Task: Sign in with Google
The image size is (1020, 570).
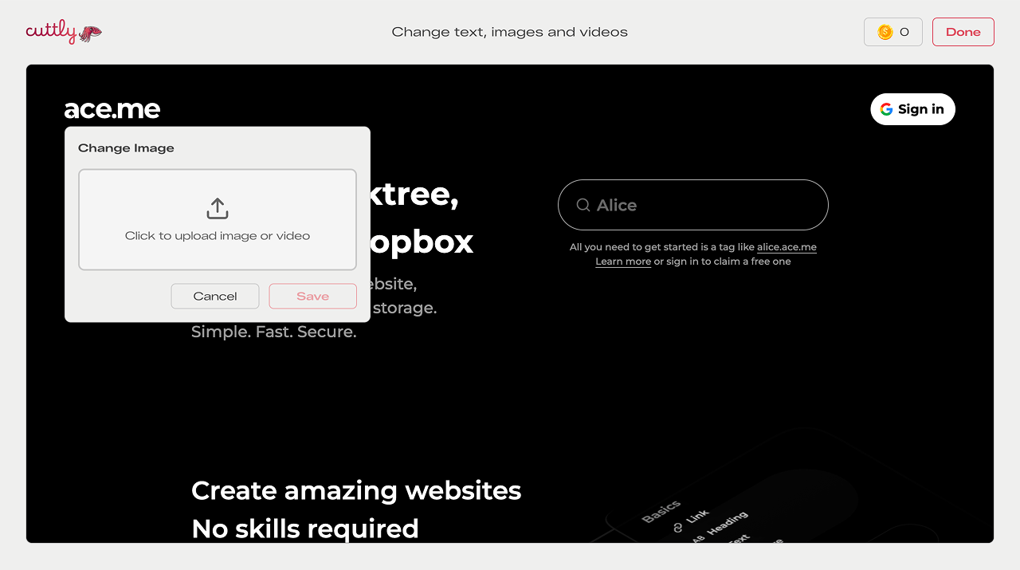Action: click(x=912, y=109)
